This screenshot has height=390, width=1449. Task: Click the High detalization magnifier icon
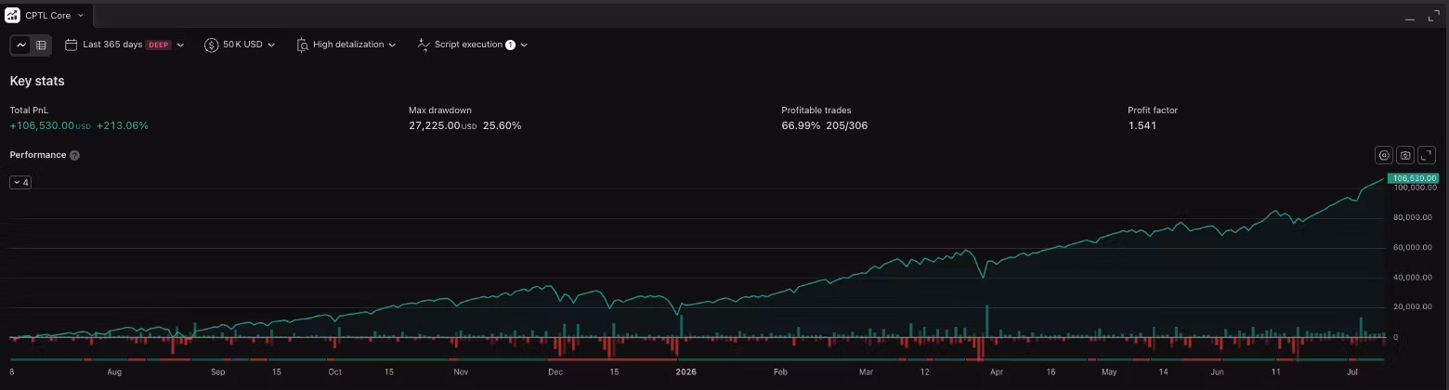pos(302,45)
